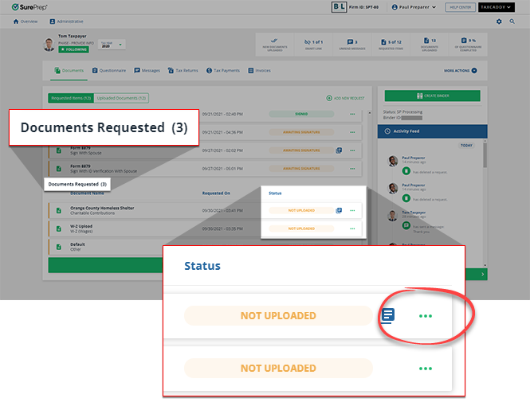The height and width of the screenshot is (406, 530).
Task: Select the Default Other document row
Action: pyautogui.click(x=120, y=247)
